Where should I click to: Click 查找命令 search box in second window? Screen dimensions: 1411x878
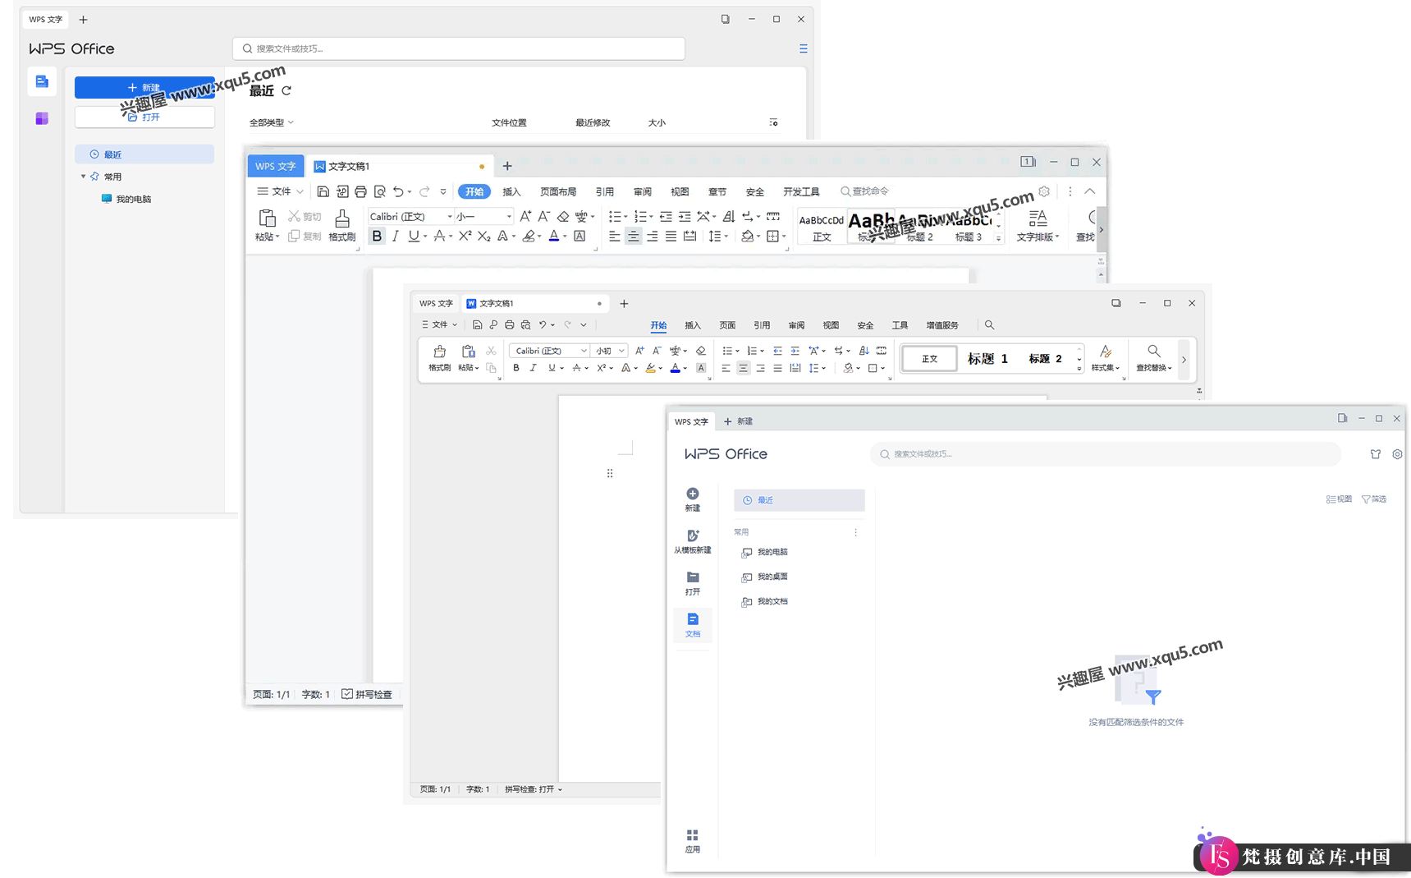point(864,191)
